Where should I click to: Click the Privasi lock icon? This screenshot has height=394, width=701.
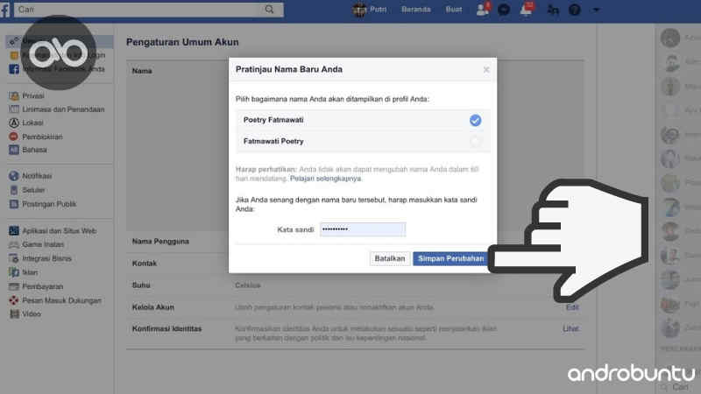coord(14,95)
